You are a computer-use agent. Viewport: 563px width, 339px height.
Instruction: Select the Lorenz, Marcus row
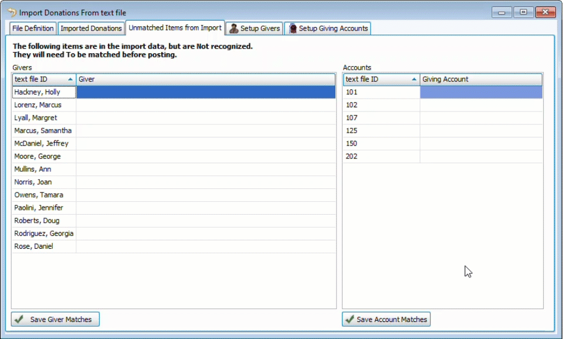(x=44, y=105)
